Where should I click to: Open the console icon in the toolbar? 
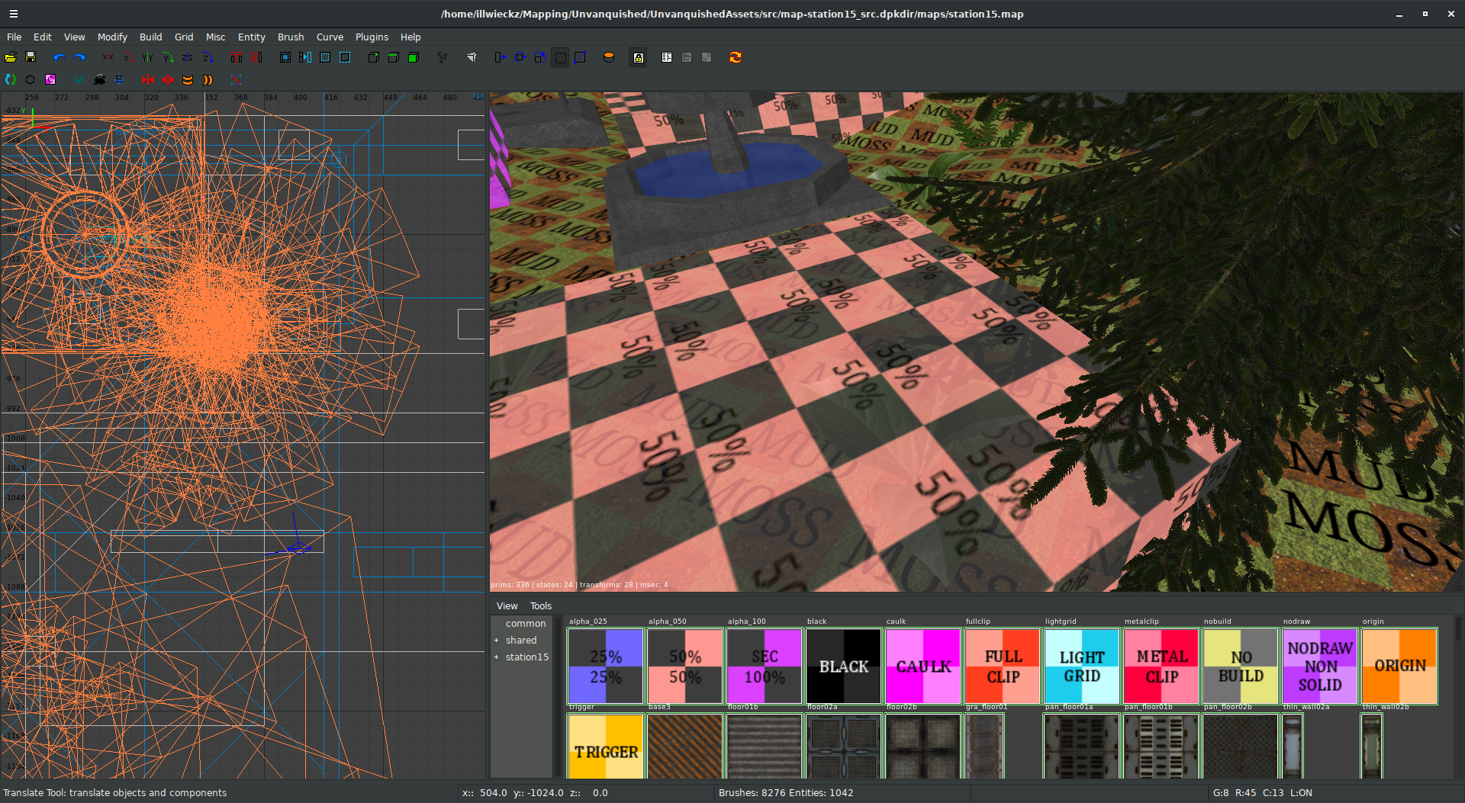click(687, 57)
